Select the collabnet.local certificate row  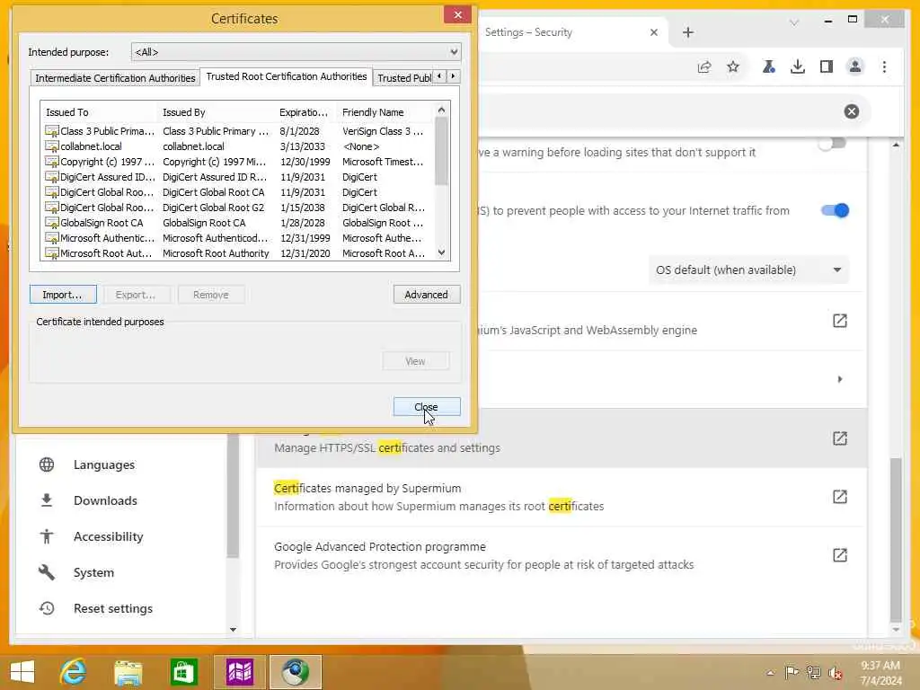click(x=237, y=146)
